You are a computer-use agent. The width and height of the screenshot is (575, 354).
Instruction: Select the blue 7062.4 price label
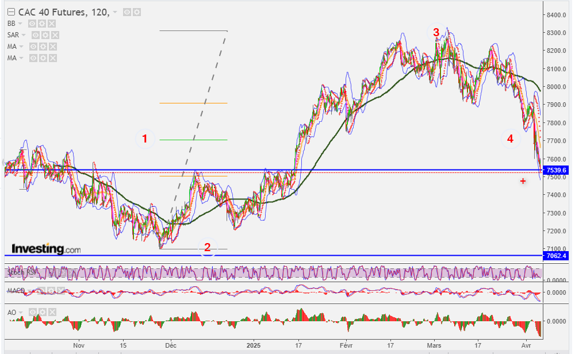(x=555, y=256)
